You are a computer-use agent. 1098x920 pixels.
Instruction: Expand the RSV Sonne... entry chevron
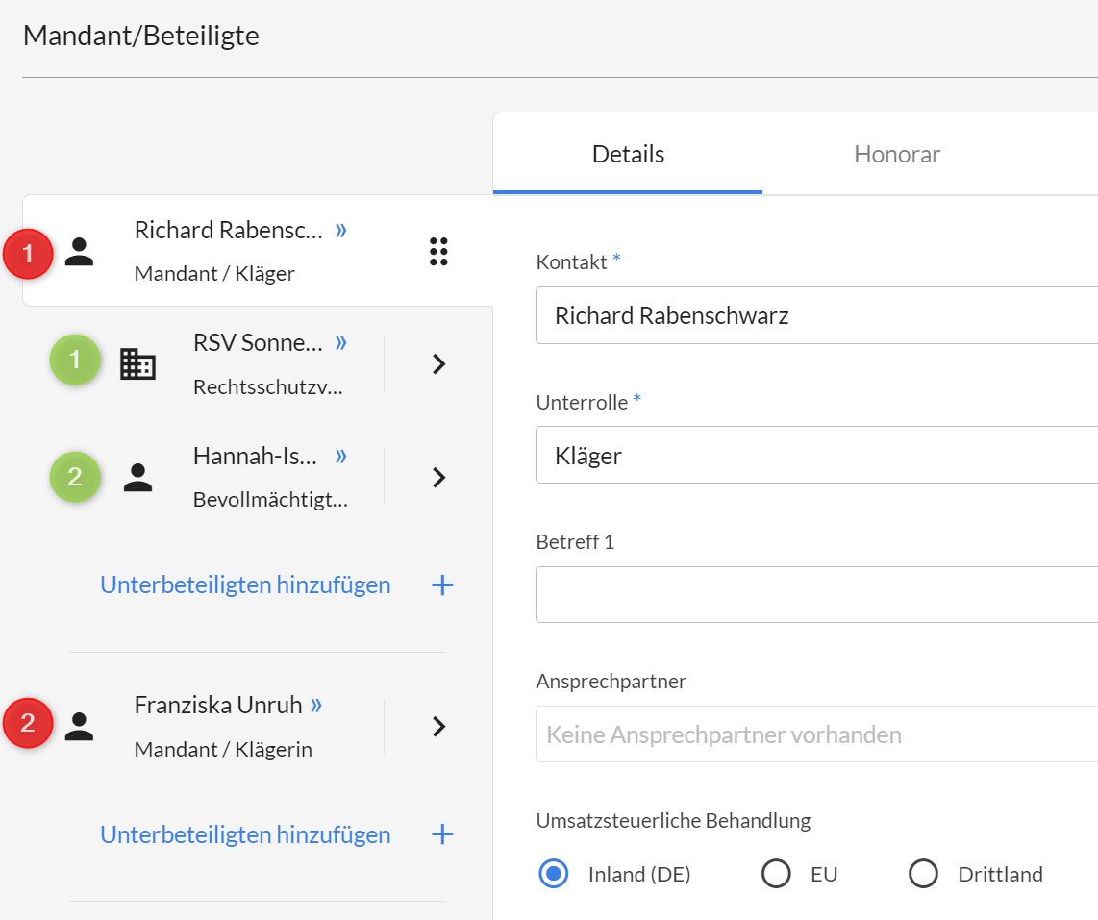pyautogui.click(x=439, y=364)
